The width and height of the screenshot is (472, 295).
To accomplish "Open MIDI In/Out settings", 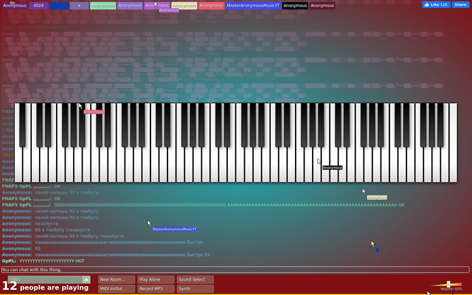I will tap(116, 289).
